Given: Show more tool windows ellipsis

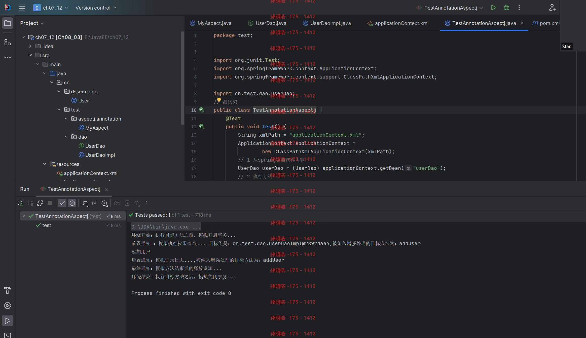Looking at the screenshot, I should point(8,57).
